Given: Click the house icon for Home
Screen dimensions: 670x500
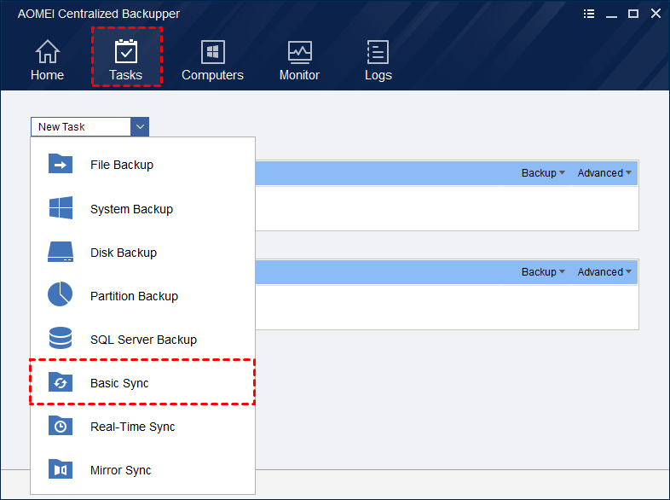Looking at the screenshot, I should (48, 51).
